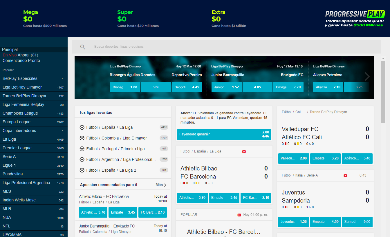This screenshot has height=237, width=390.
Task: Bet Sampdoria 9.00 odds
Action: pyautogui.click(x=357, y=222)
